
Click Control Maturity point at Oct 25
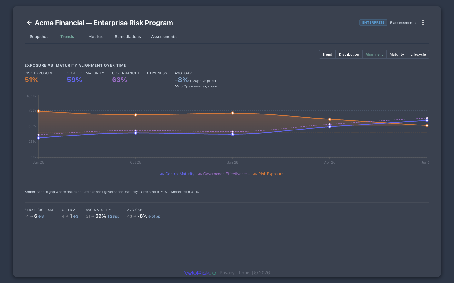tap(136, 133)
